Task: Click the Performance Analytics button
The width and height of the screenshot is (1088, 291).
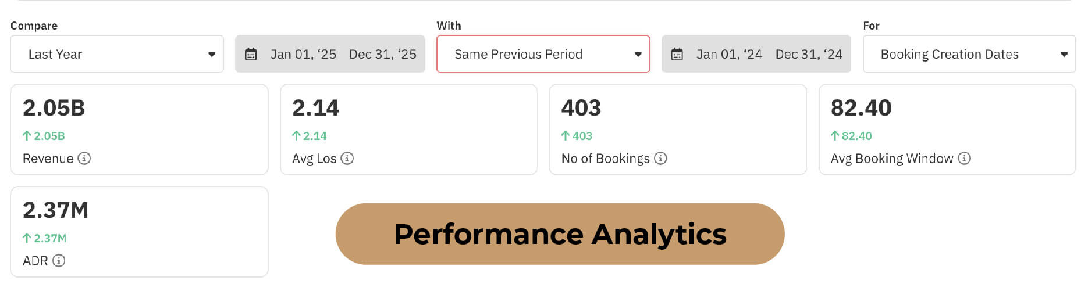Action: (x=560, y=234)
